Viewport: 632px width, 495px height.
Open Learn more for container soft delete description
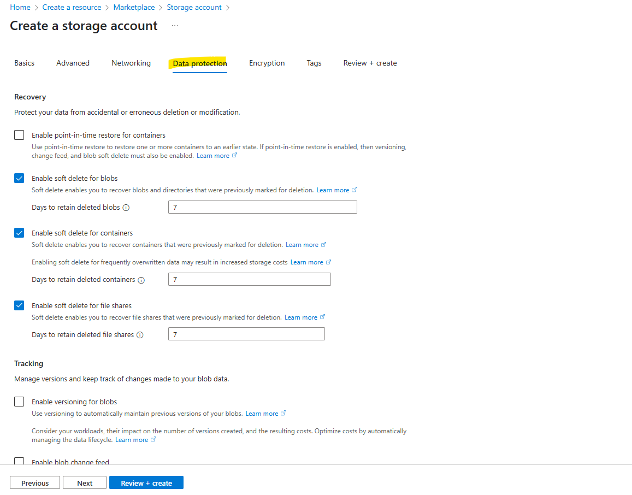[302, 245]
